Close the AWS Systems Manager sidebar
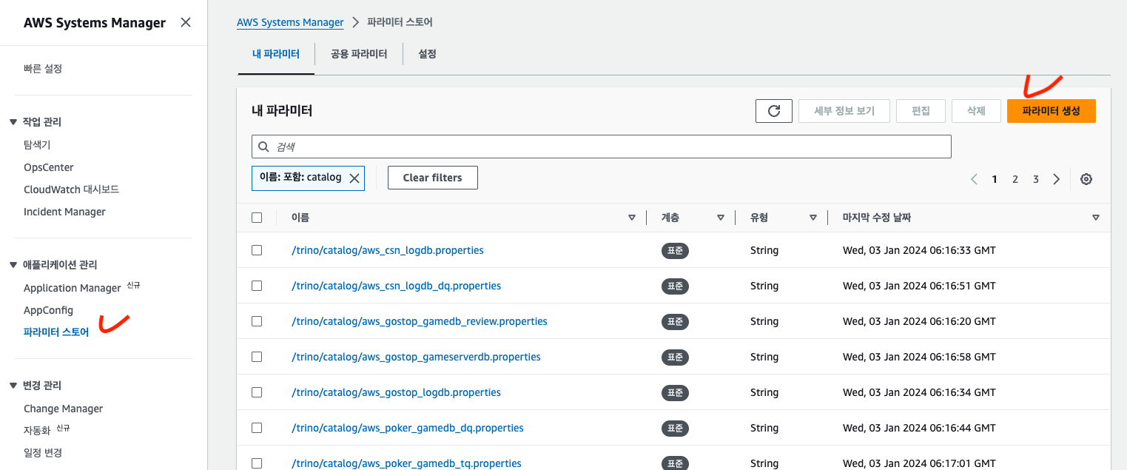Screen dimensions: 1127x470 pos(186,22)
